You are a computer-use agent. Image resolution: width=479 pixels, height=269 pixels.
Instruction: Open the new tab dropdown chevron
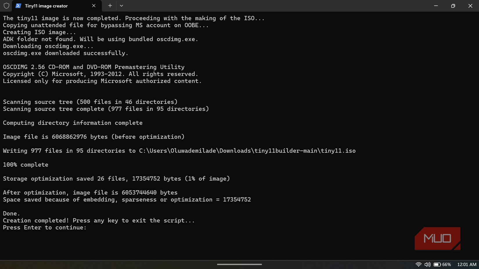click(x=121, y=6)
